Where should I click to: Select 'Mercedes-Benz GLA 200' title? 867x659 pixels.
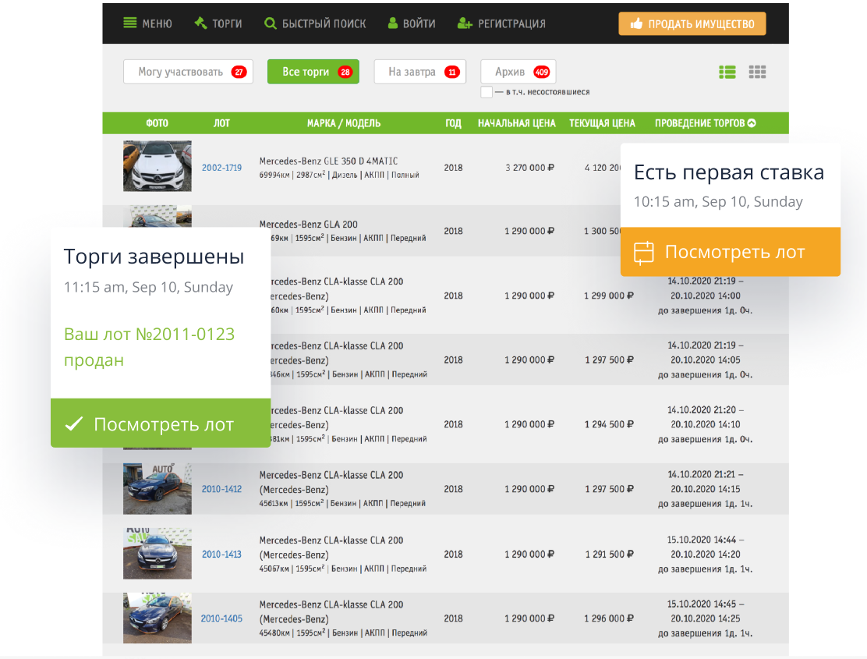point(309,224)
